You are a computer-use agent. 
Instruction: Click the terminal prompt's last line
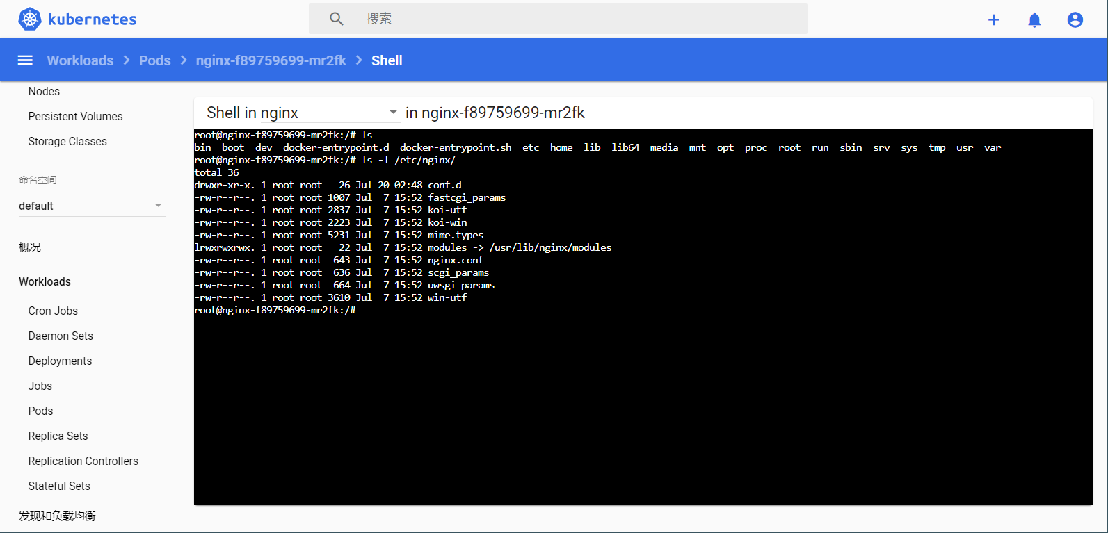pyautogui.click(x=275, y=310)
